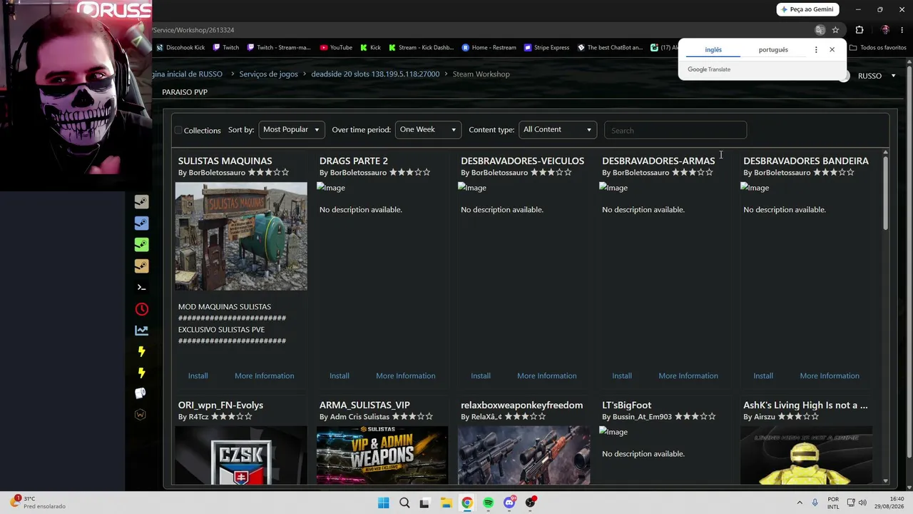Screen dimensions: 913x514
Task: Select the português tab in Translate popup
Action: [773, 50]
